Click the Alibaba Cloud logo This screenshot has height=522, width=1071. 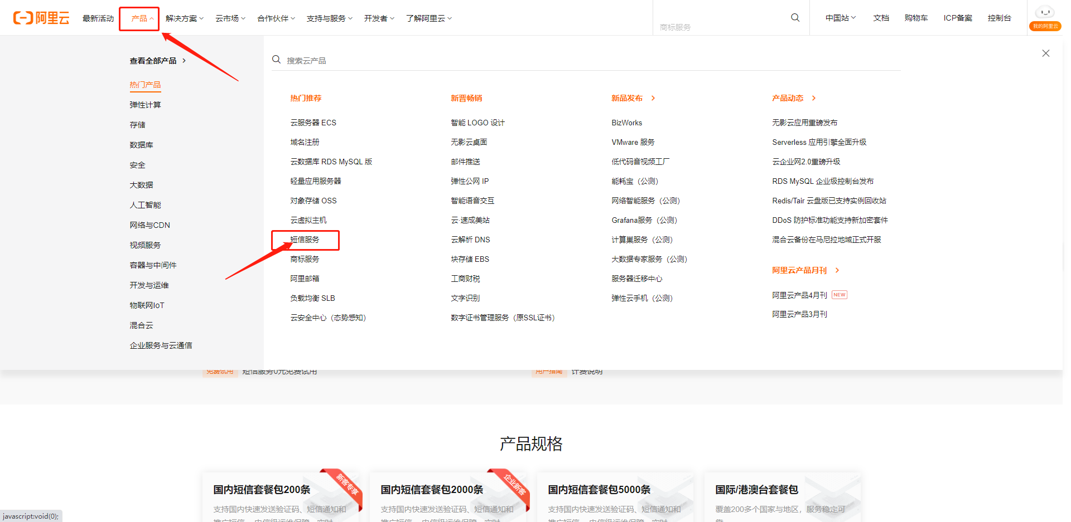pyautogui.click(x=41, y=18)
